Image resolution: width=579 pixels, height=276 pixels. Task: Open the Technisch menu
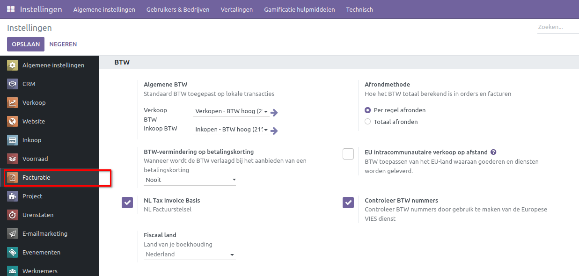click(359, 9)
